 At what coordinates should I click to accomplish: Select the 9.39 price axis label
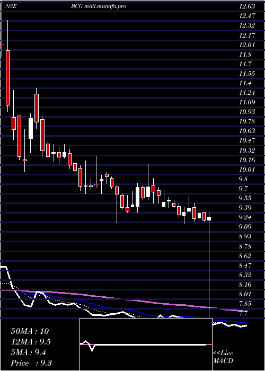245,208
